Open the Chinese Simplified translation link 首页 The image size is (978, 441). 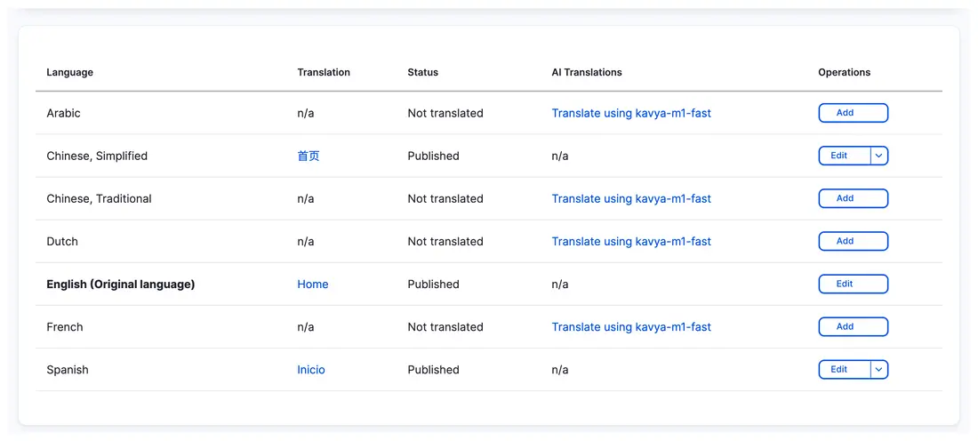click(309, 156)
